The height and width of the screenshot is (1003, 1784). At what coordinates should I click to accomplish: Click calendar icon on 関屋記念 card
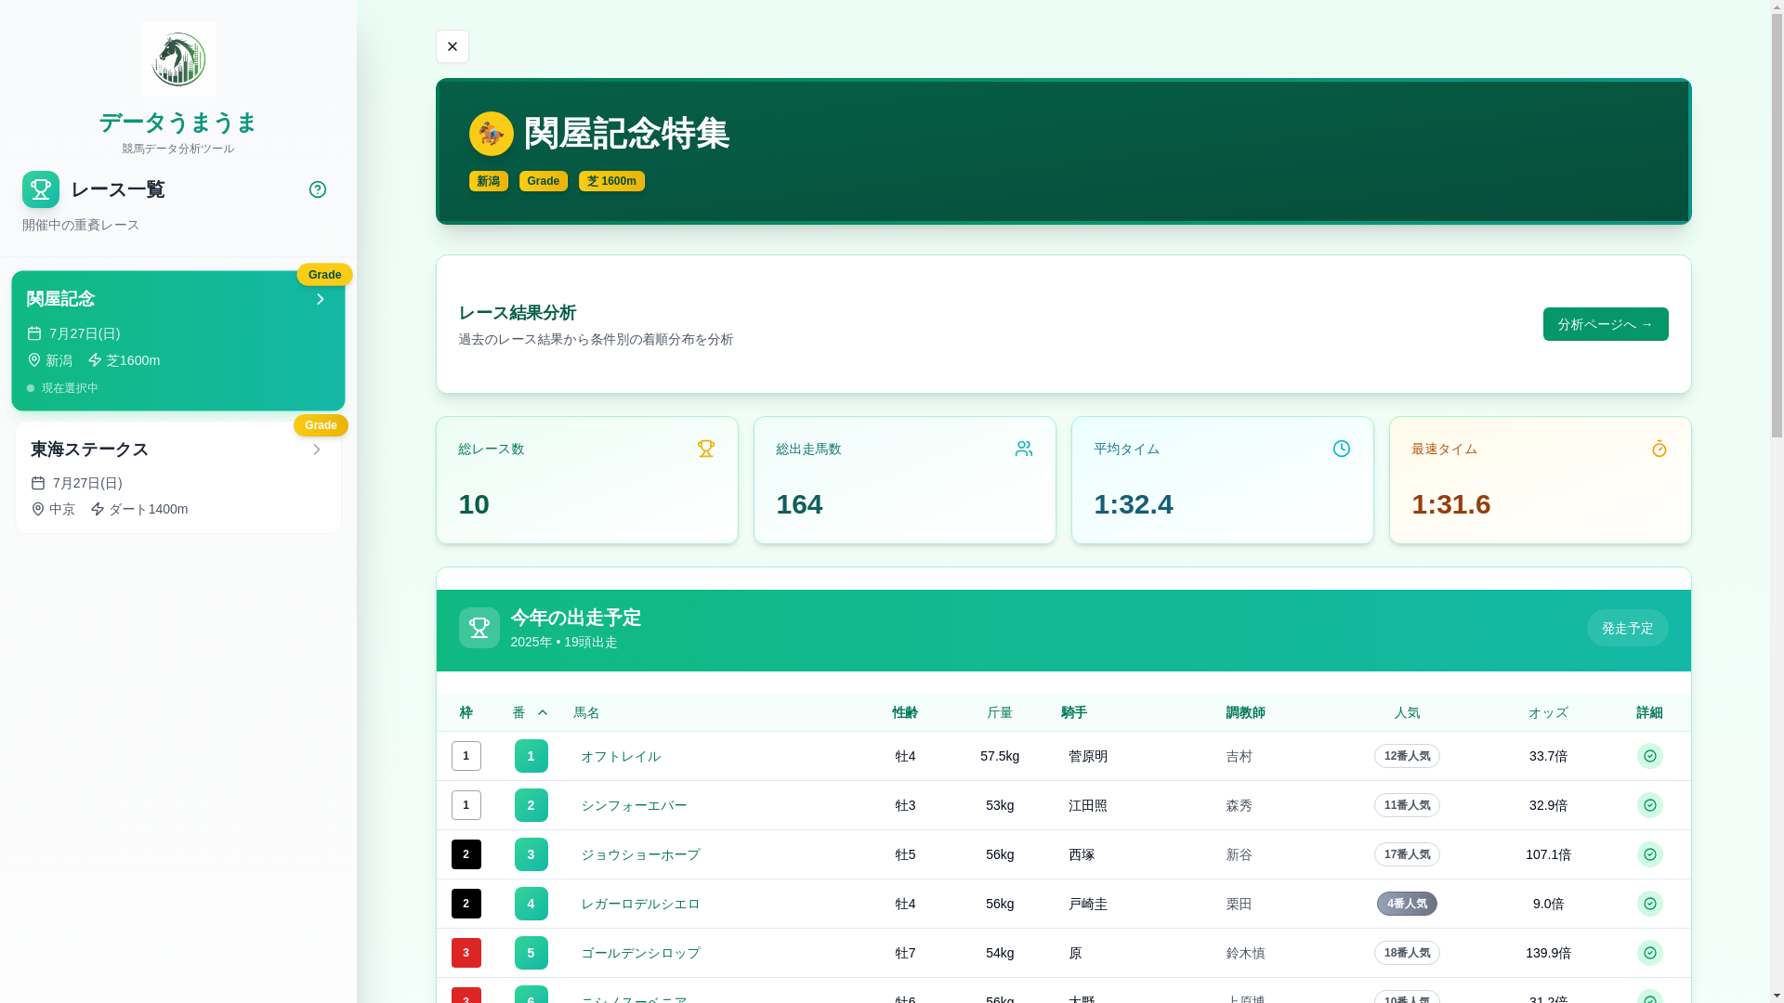[x=34, y=333]
